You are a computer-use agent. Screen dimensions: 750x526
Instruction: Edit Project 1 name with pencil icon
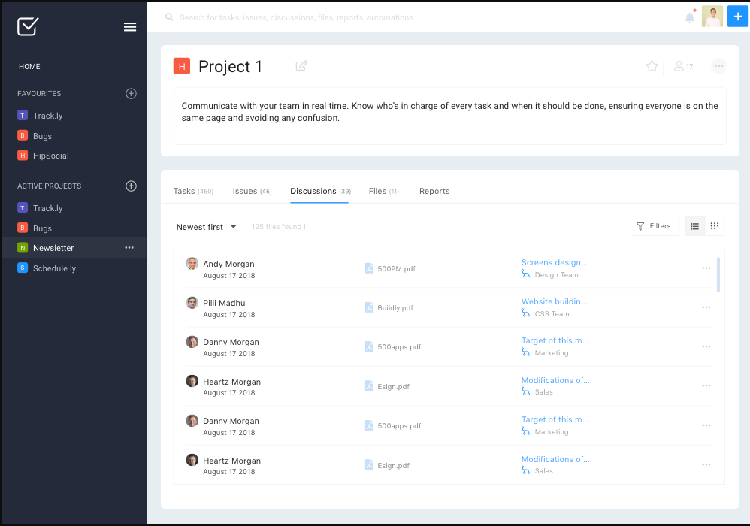coord(301,66)
